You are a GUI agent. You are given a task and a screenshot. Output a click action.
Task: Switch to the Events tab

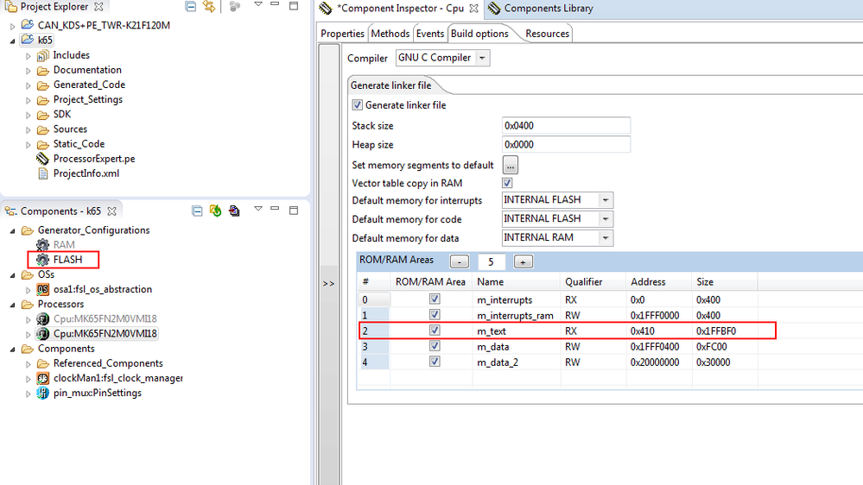[x=430, y=34]
